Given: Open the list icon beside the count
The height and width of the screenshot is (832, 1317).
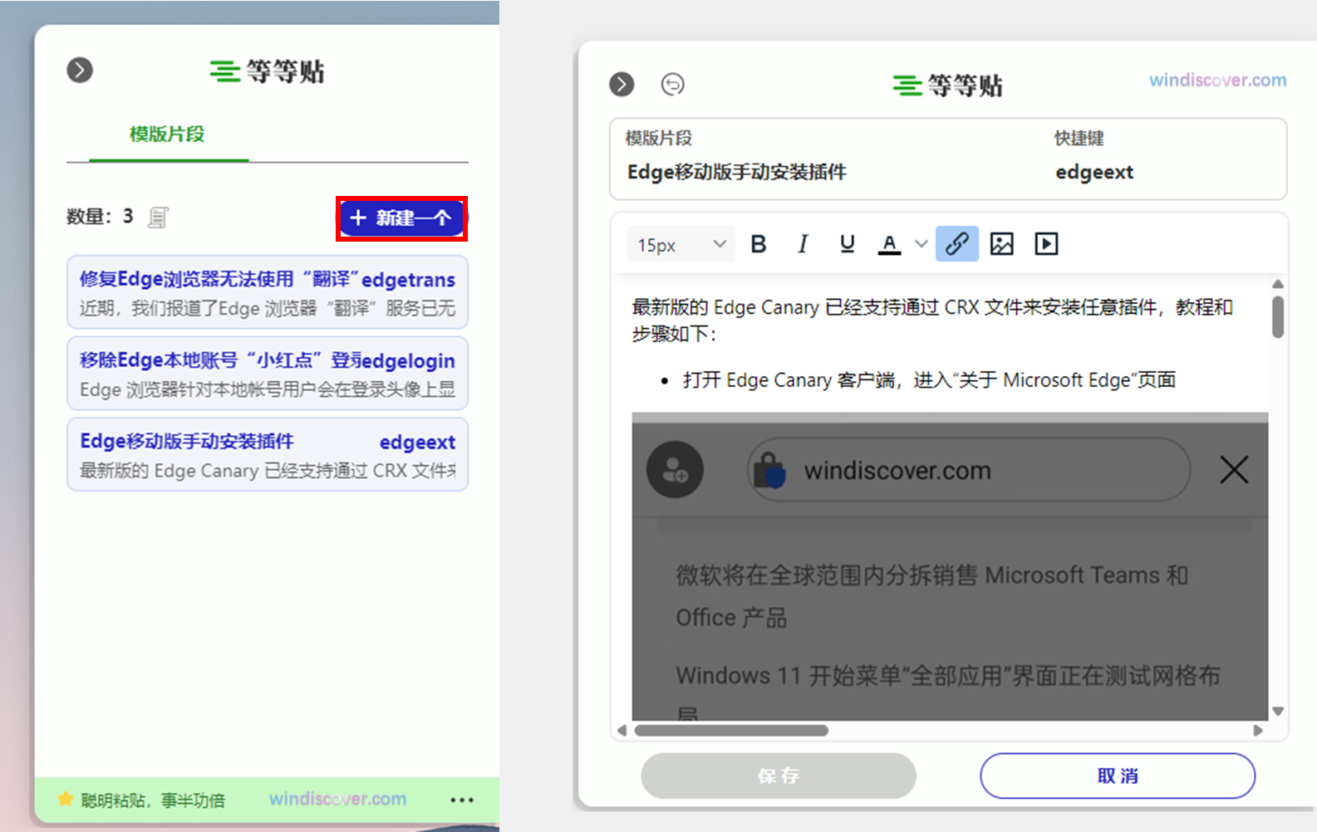Looking at the screenshot, I should click(158, 218).
